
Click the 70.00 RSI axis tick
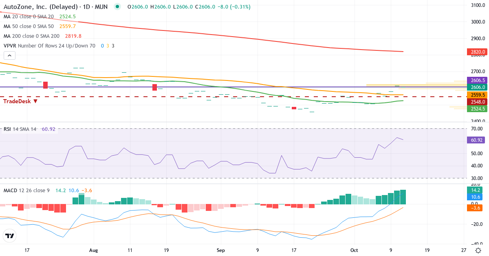coord(477,129)
